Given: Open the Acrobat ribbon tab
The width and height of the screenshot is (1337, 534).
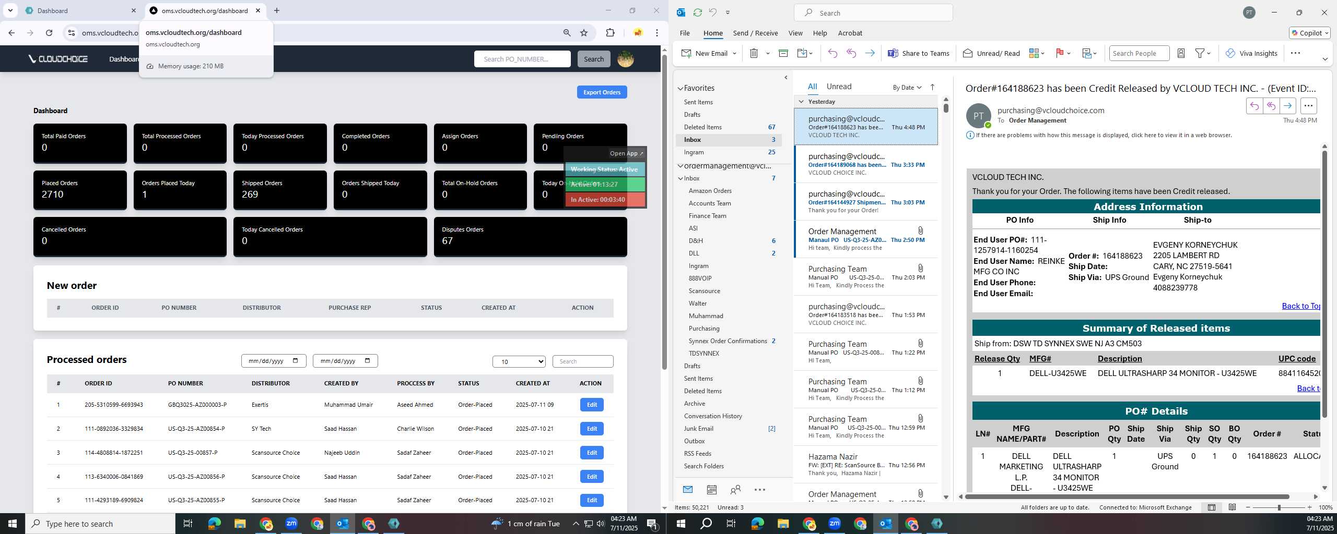Looking at the screenshot, I should pos(850,33).
